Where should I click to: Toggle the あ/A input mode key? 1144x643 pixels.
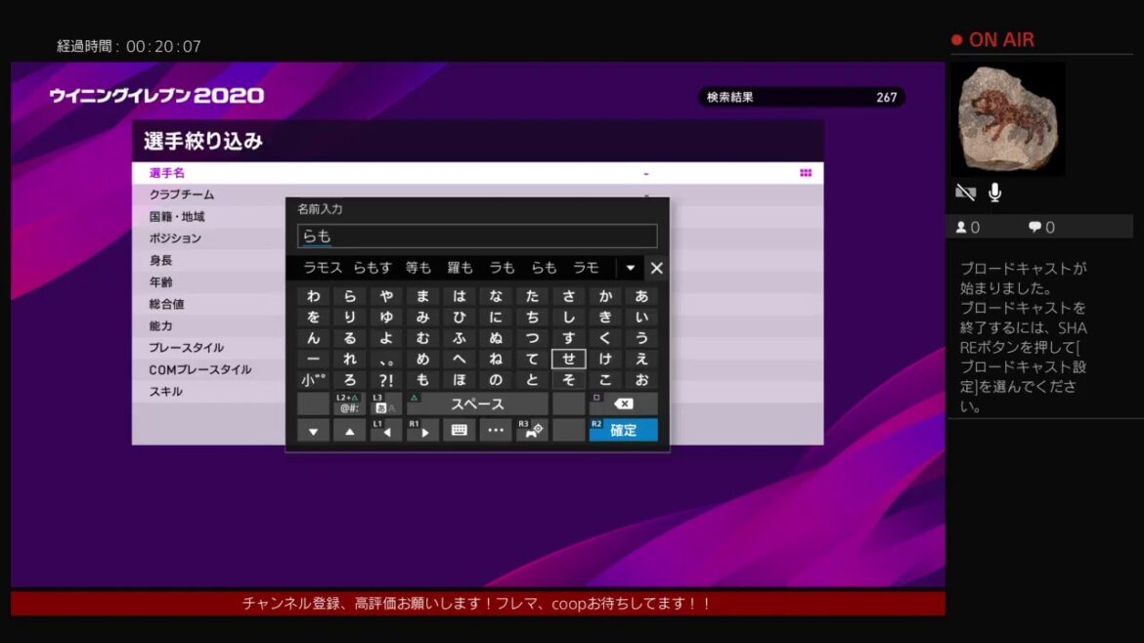[x=386, y=404]
